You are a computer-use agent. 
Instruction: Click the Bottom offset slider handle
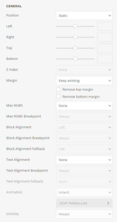[75, 59]
